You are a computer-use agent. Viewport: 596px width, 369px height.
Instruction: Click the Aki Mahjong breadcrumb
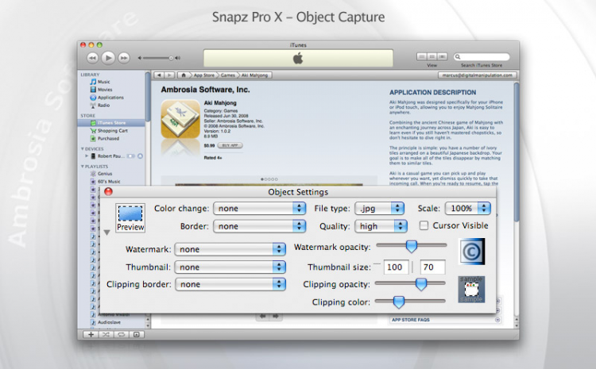coord(254,75)
